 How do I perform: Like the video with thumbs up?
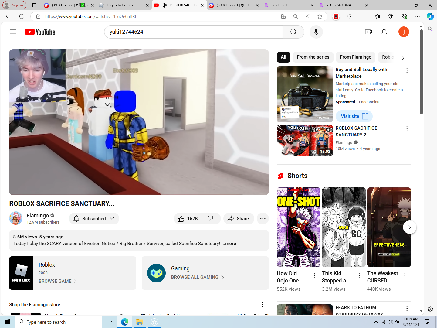point(188,219)
